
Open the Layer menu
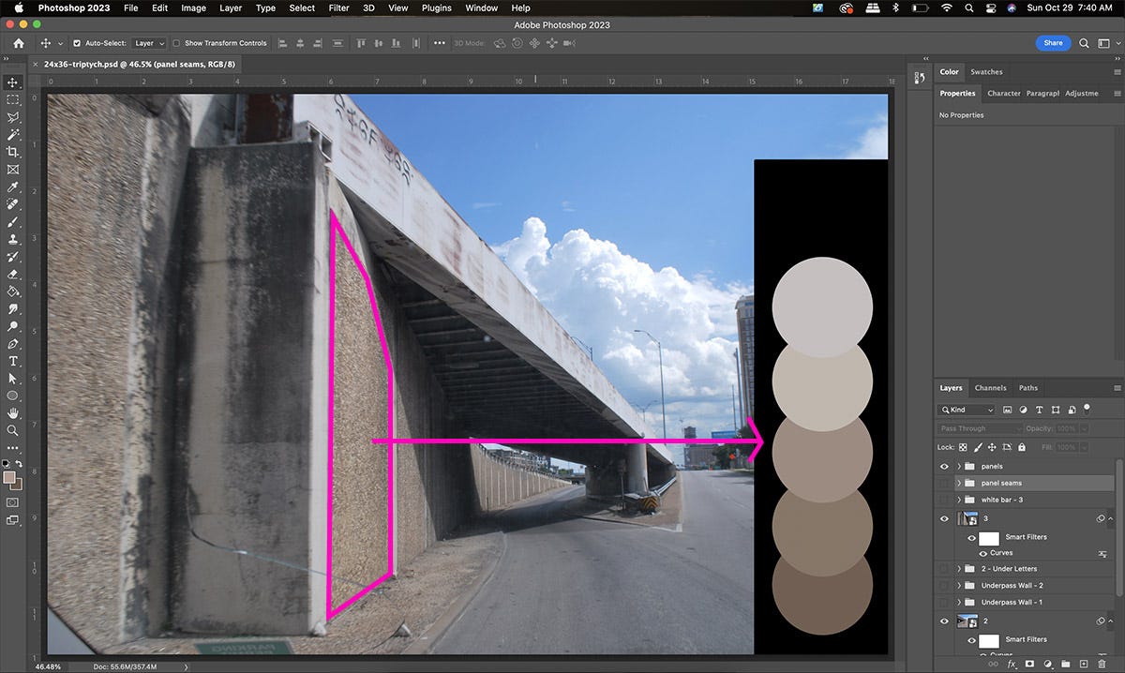pos(230,7)
